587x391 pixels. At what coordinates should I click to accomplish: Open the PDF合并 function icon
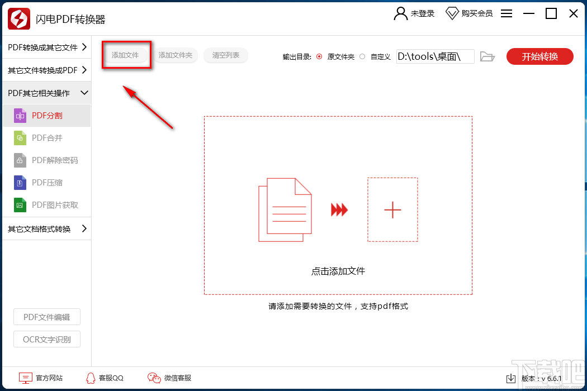[20, 138]
